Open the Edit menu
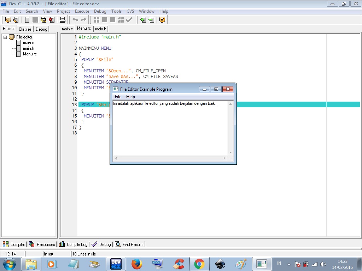This screenshot has height=271, width=362. pyautogui.click(x=17, y=11)
